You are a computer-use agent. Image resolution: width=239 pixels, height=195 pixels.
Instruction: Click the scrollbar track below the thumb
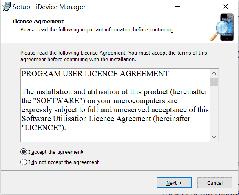(x=214, y=110)
